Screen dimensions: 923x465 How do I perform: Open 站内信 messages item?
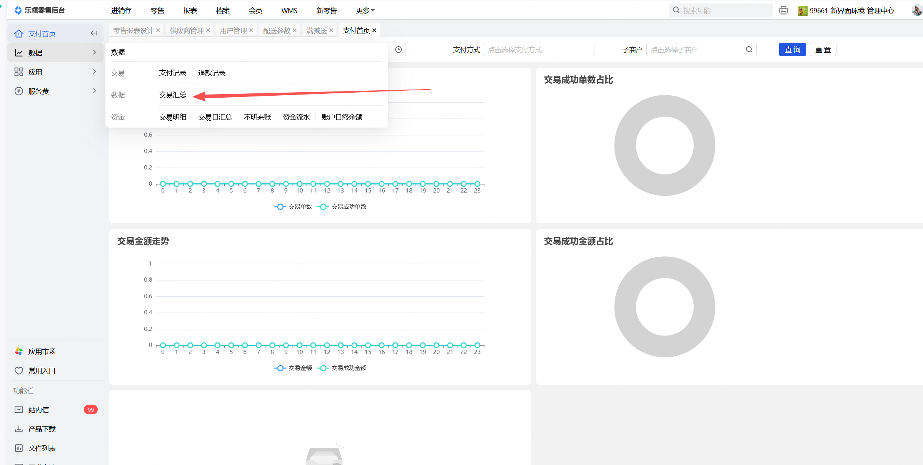coord(38,410)
